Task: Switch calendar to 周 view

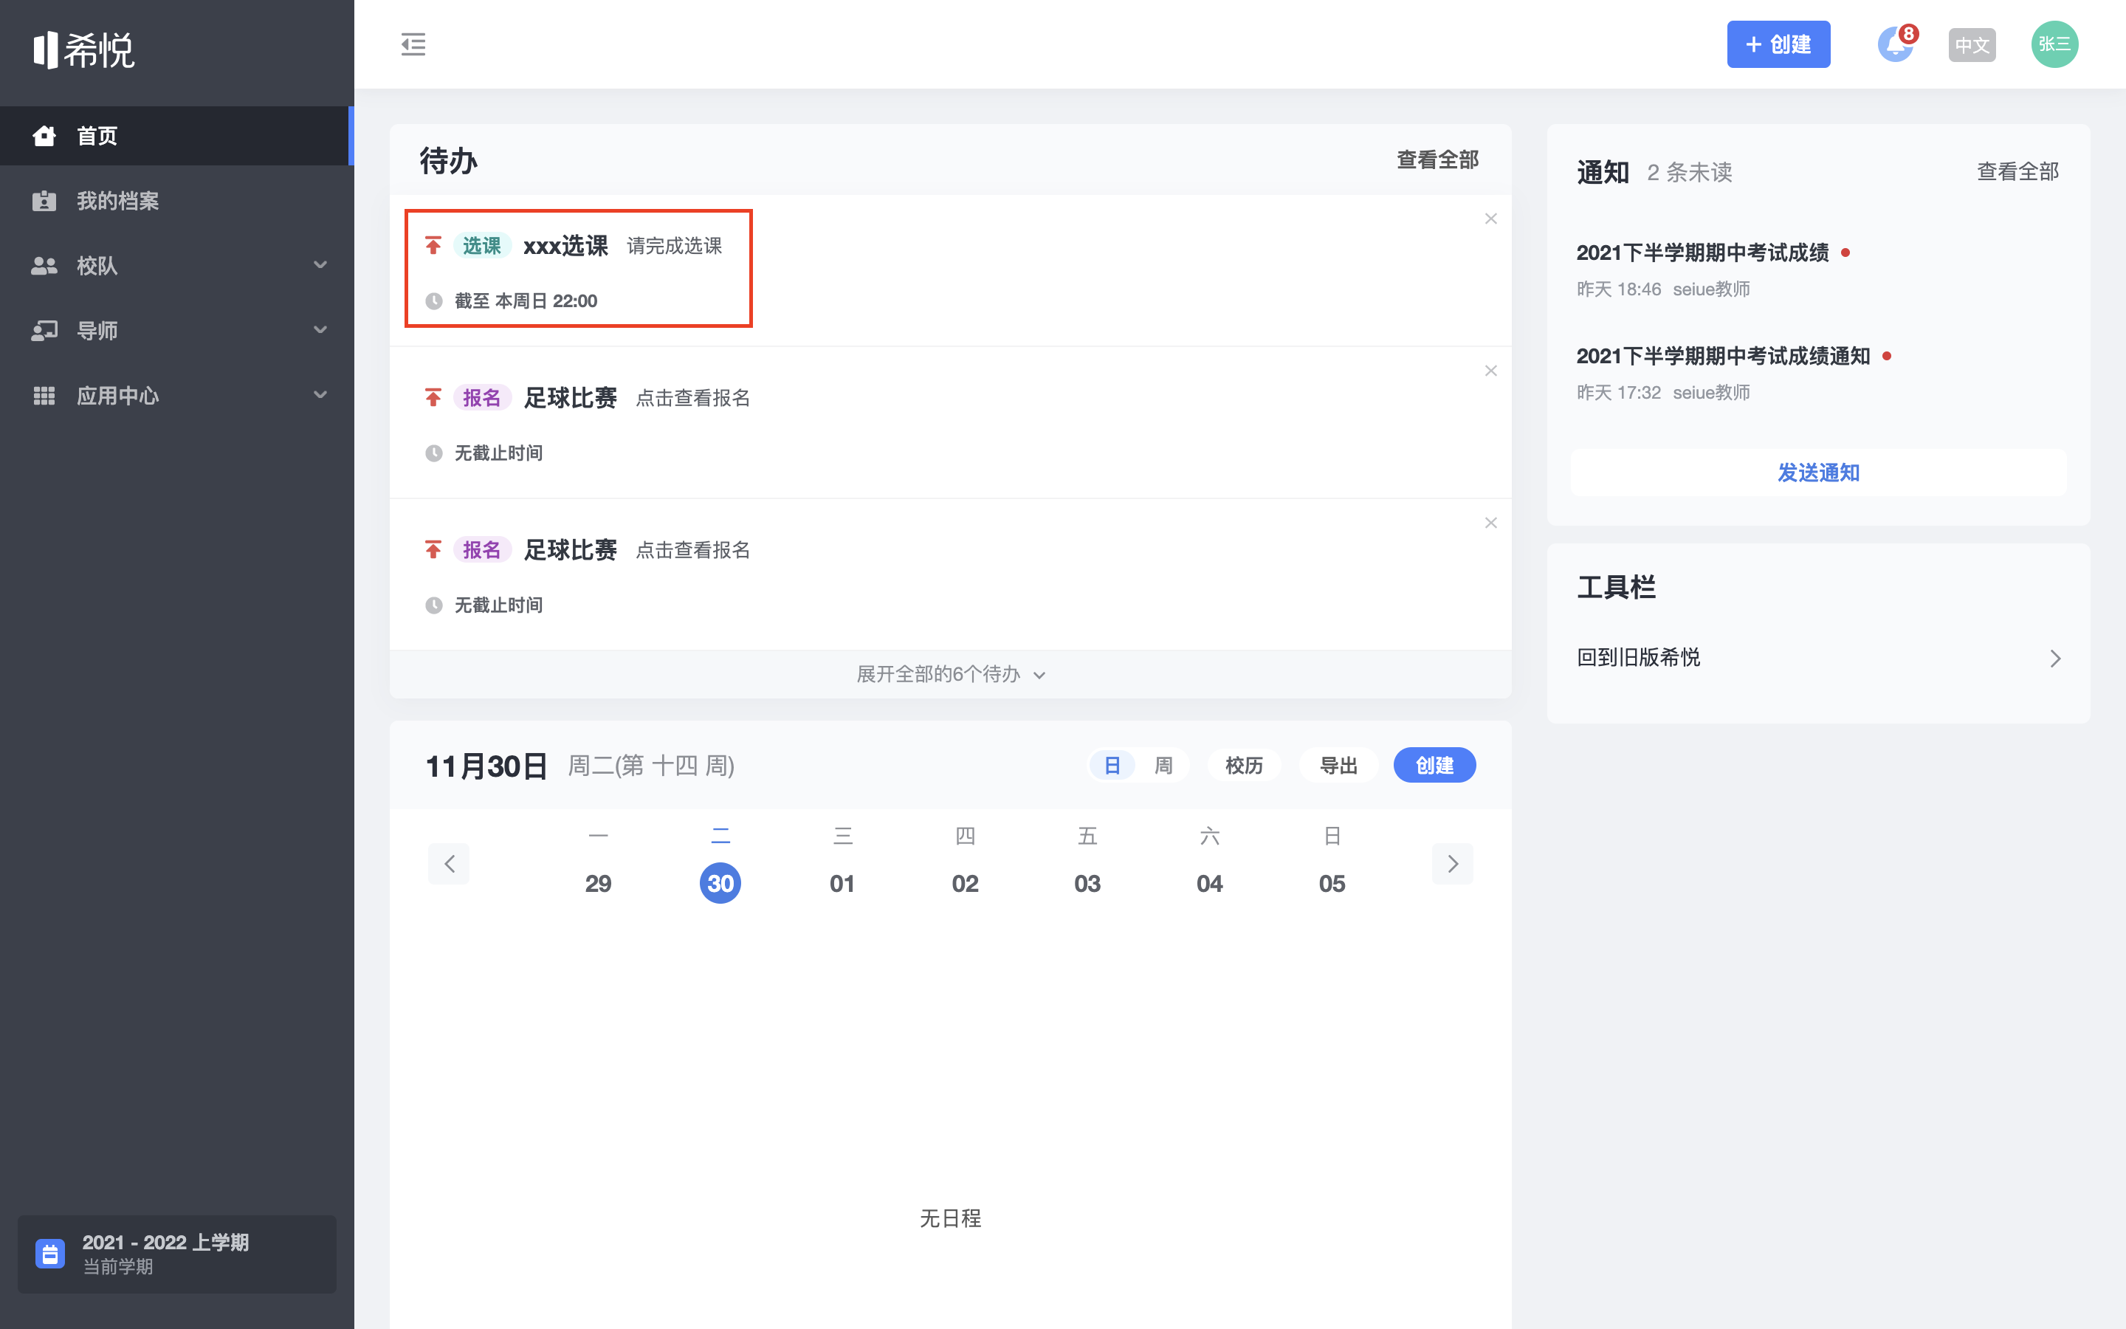Action: pos(1163,765)
